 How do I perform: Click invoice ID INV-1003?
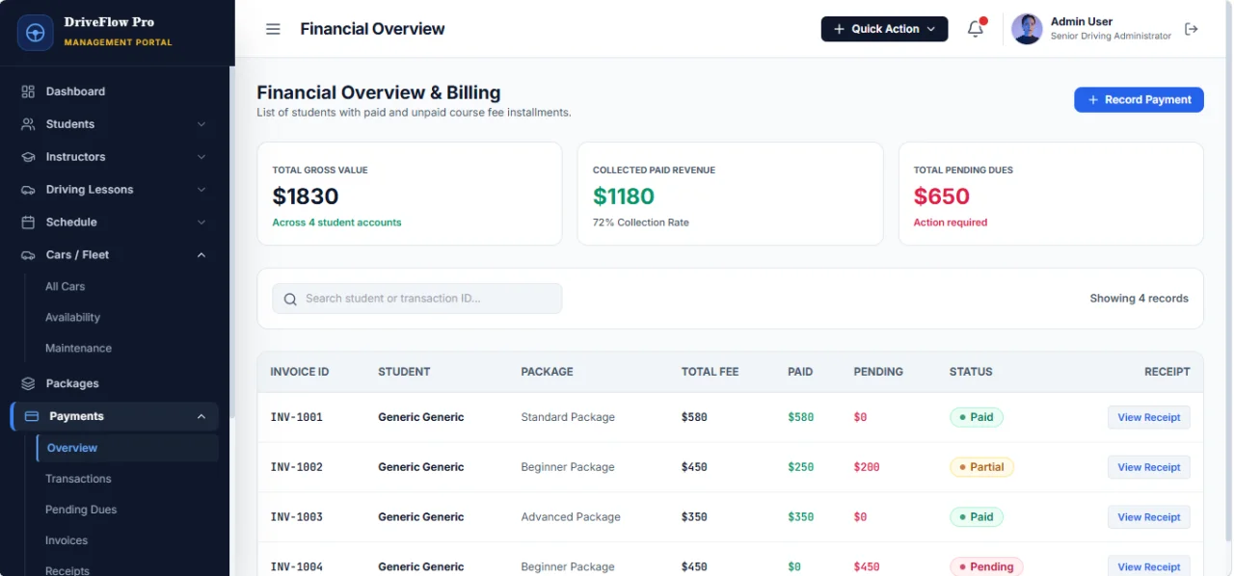coord(297,517)
